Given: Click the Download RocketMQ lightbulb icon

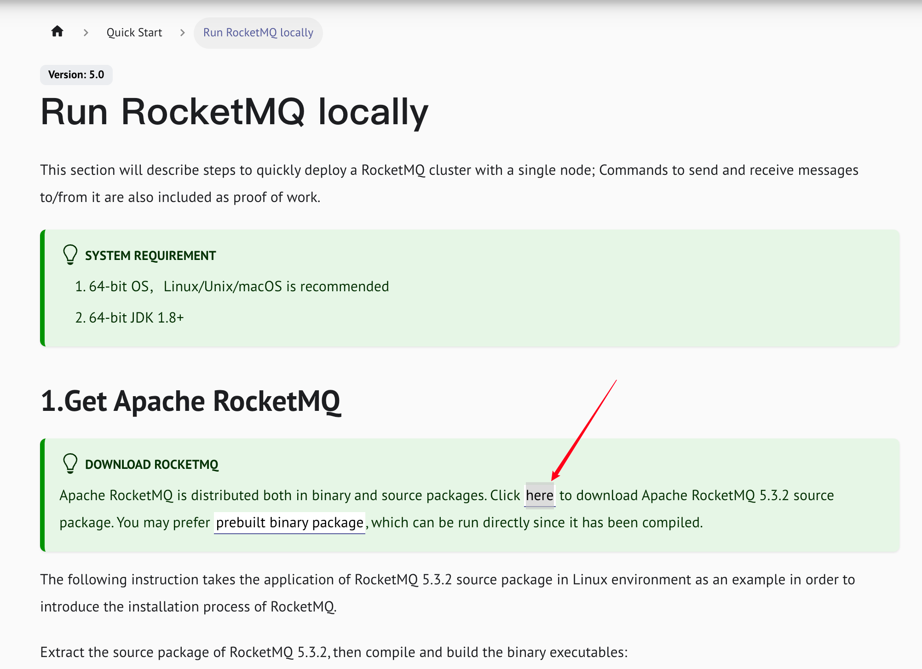Looking at the screenshot, I should (70, 463).
